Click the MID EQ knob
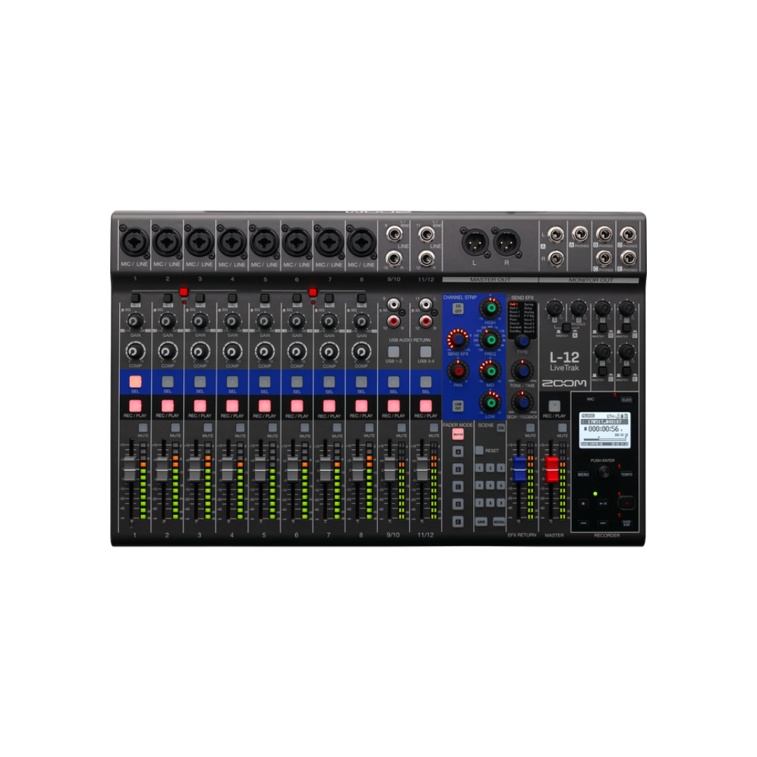This screenshot has width=757, height=757. 490,371
